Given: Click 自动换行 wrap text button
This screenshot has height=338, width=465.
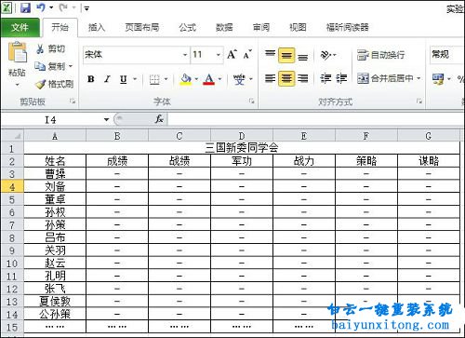Looking at the screenshot, I should click(x=380, y=55).
